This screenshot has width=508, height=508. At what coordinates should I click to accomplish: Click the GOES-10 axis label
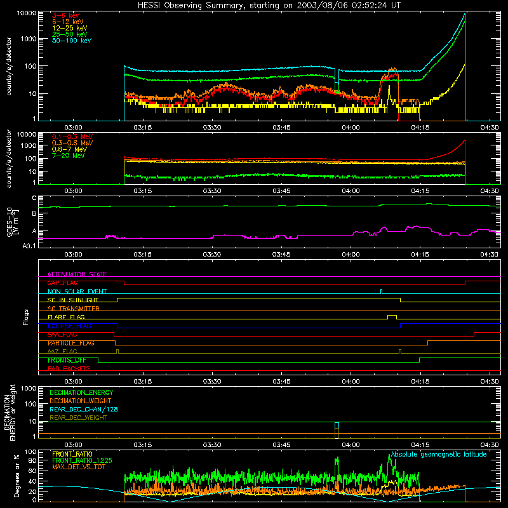(10, 222)
